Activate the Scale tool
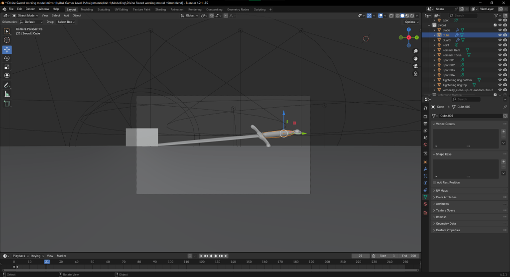Viewport: 510px width, 277px height. pyautogui.click(x=7, y=67)
